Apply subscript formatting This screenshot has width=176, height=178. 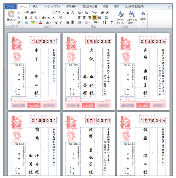pos(49,18)
